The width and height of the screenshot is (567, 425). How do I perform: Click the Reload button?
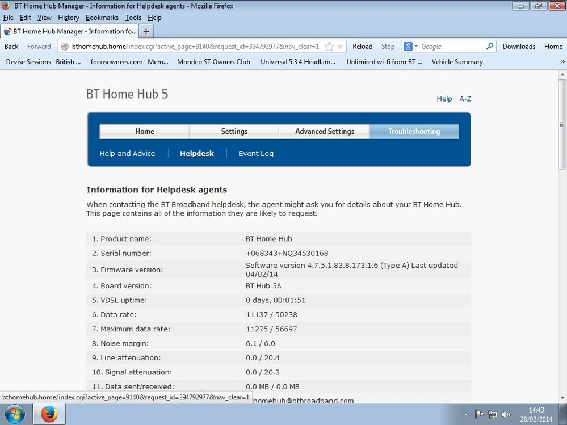(362, 47)
